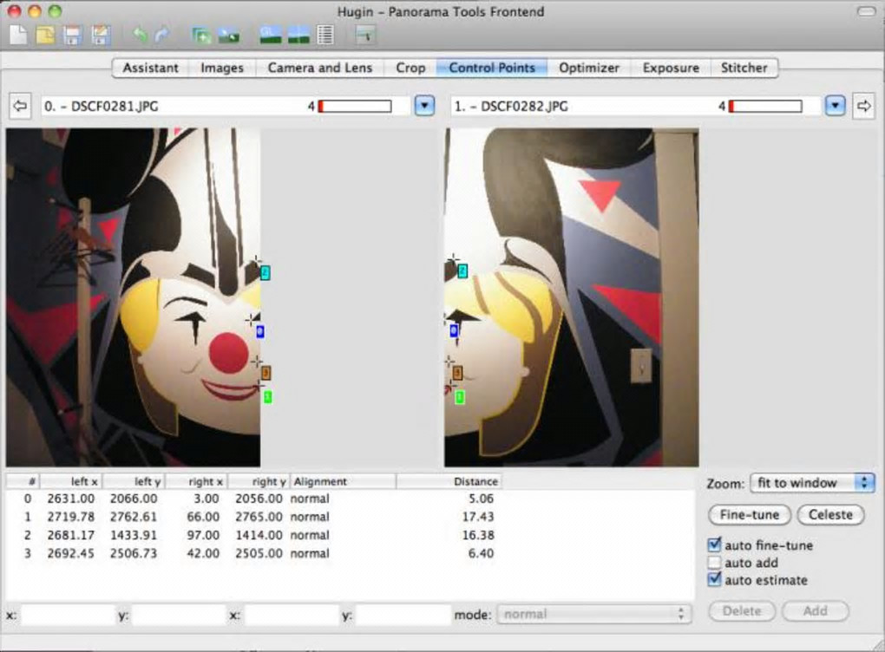Toggle the auto fine-tune checkbox
The height and width of the screenshot is (652, 885).
point(714,544)
